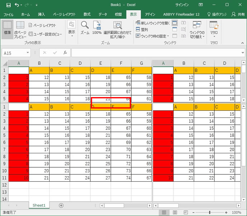The image size is (247, 216).
Task: Click down arrow of upper vertical scrollbar
Action: point(244,100)
